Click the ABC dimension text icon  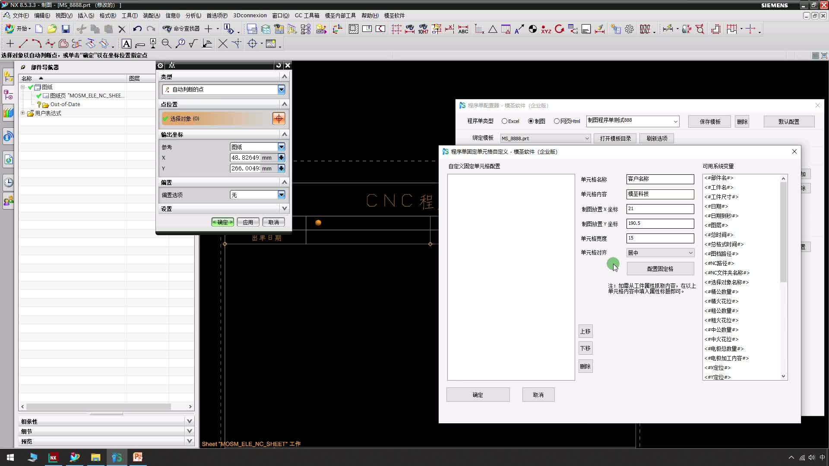point(463,29)
